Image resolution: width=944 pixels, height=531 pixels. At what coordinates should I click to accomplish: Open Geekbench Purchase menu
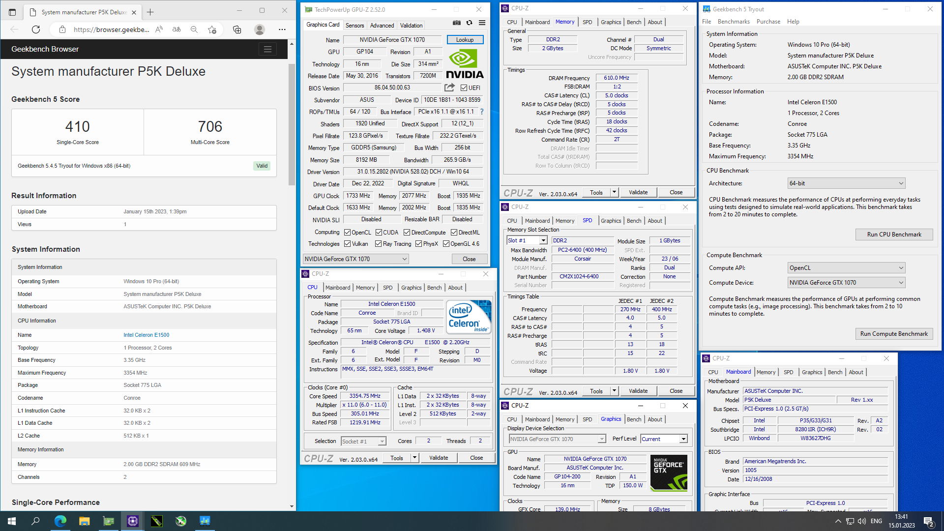pos(768,22)
